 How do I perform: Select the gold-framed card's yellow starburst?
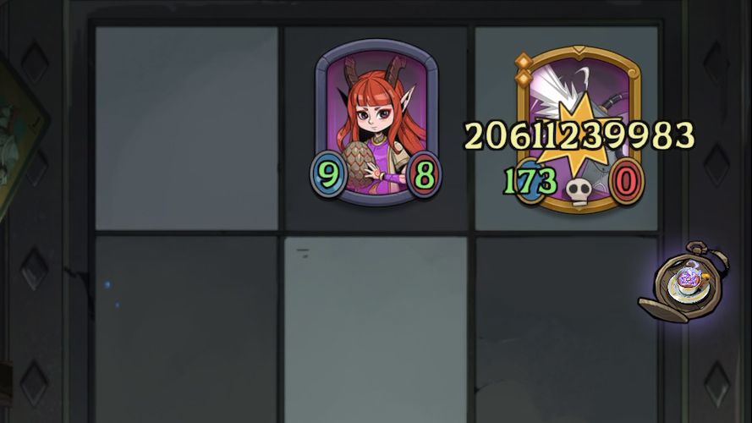[578, 137]
